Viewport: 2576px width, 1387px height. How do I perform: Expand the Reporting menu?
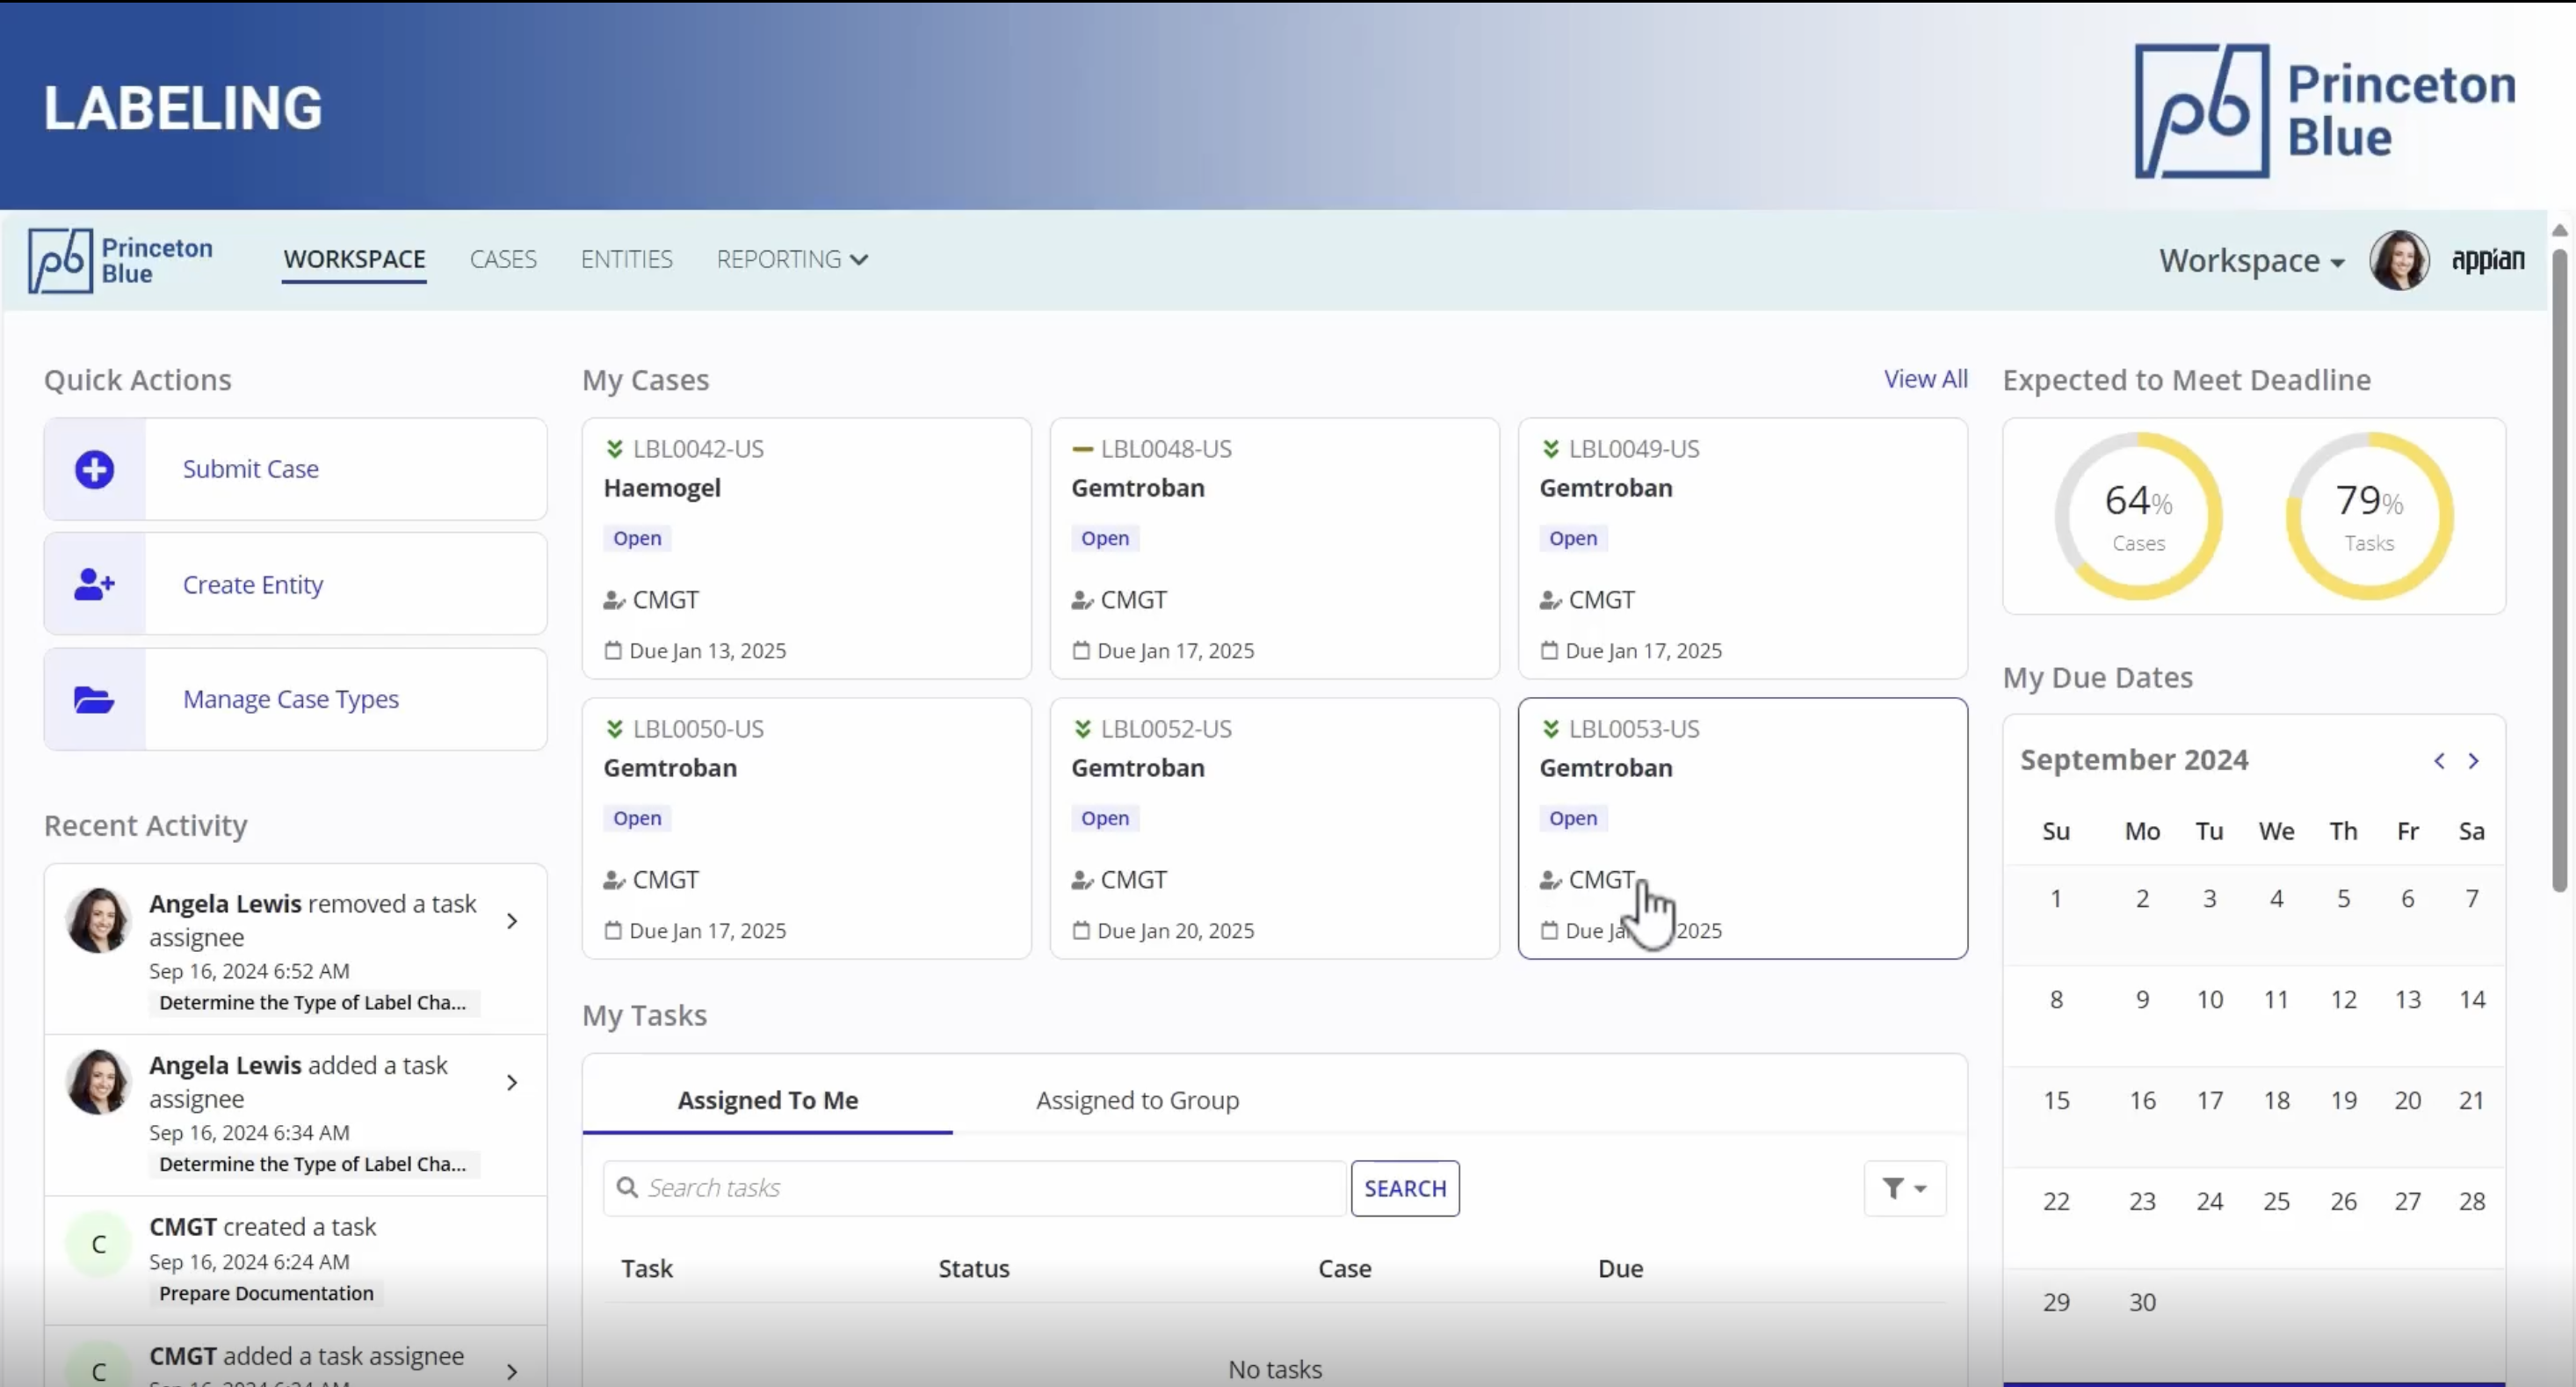click(791, 259)
